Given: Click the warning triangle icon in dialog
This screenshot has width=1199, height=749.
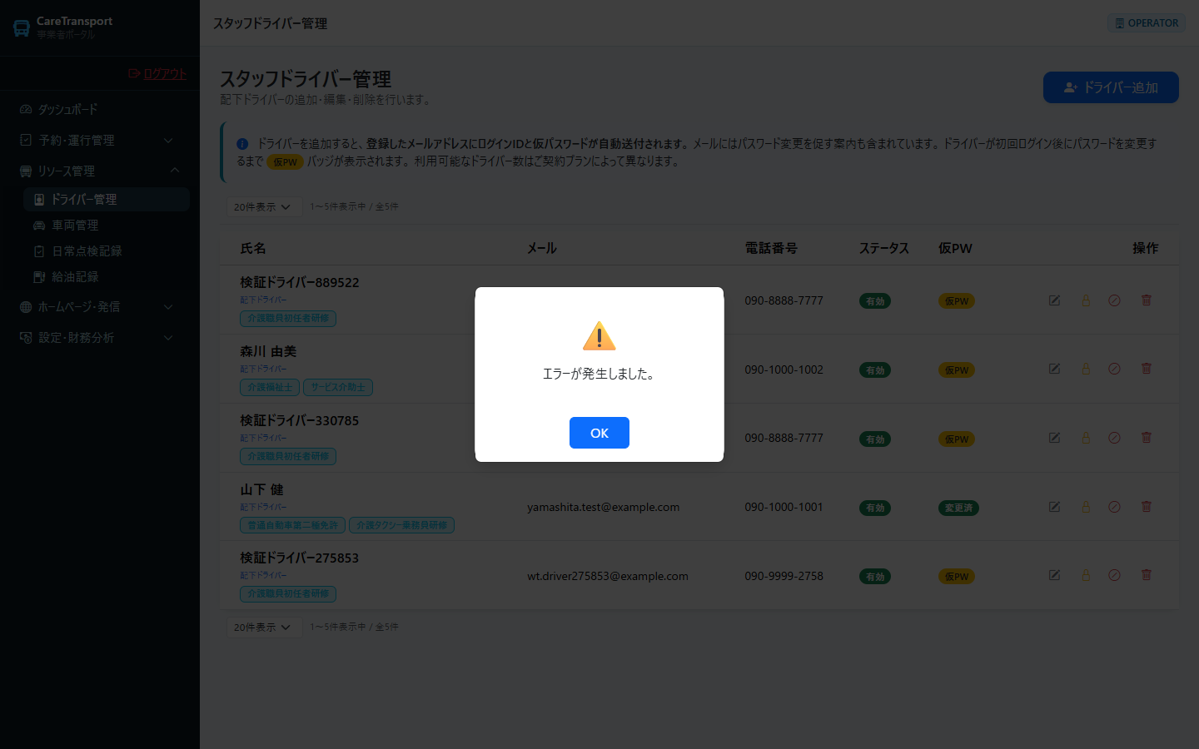Looking at the screenshot, I should click(x=599, y=336).
